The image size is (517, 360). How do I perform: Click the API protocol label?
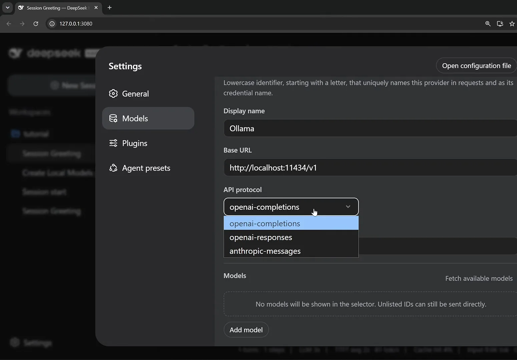click(x=242, y=190)
